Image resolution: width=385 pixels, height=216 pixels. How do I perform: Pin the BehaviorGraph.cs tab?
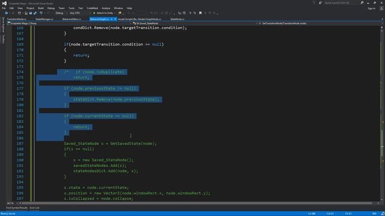[111, 19]
